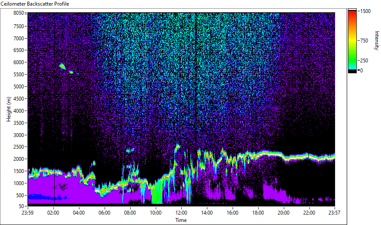The width and height of the screenshot is (381, 225).
Task: Select the 7000 height tick label
Action: (x=19, y=38)
